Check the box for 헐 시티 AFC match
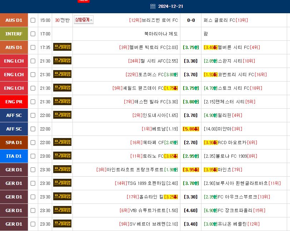This screenshot has width=290, height=231. tap(33, 61)
